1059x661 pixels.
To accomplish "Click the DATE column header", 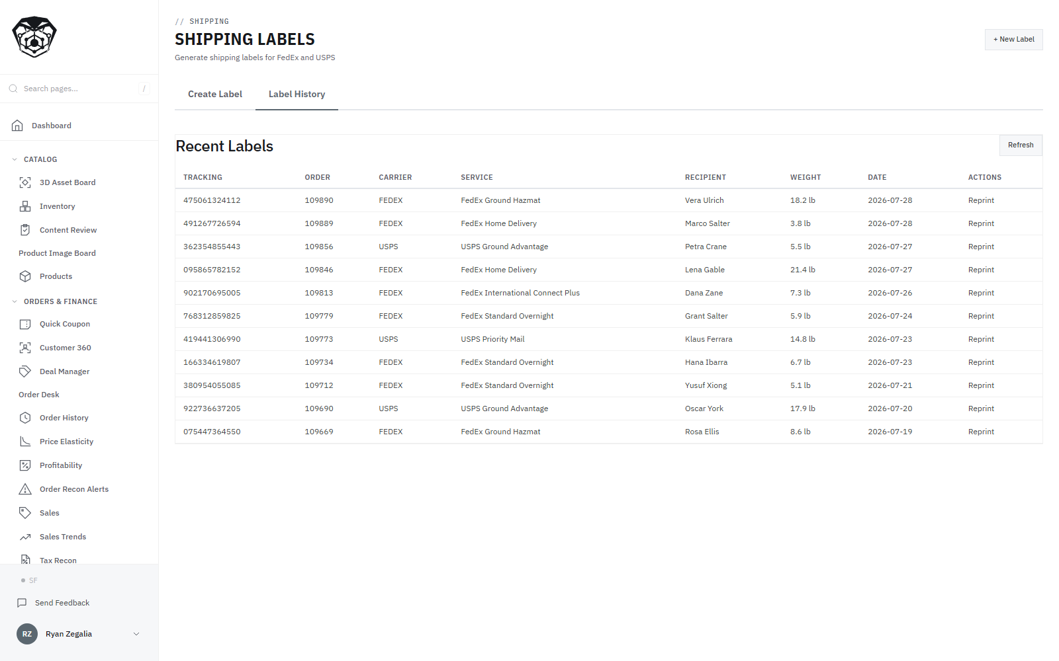I will 877,177.
